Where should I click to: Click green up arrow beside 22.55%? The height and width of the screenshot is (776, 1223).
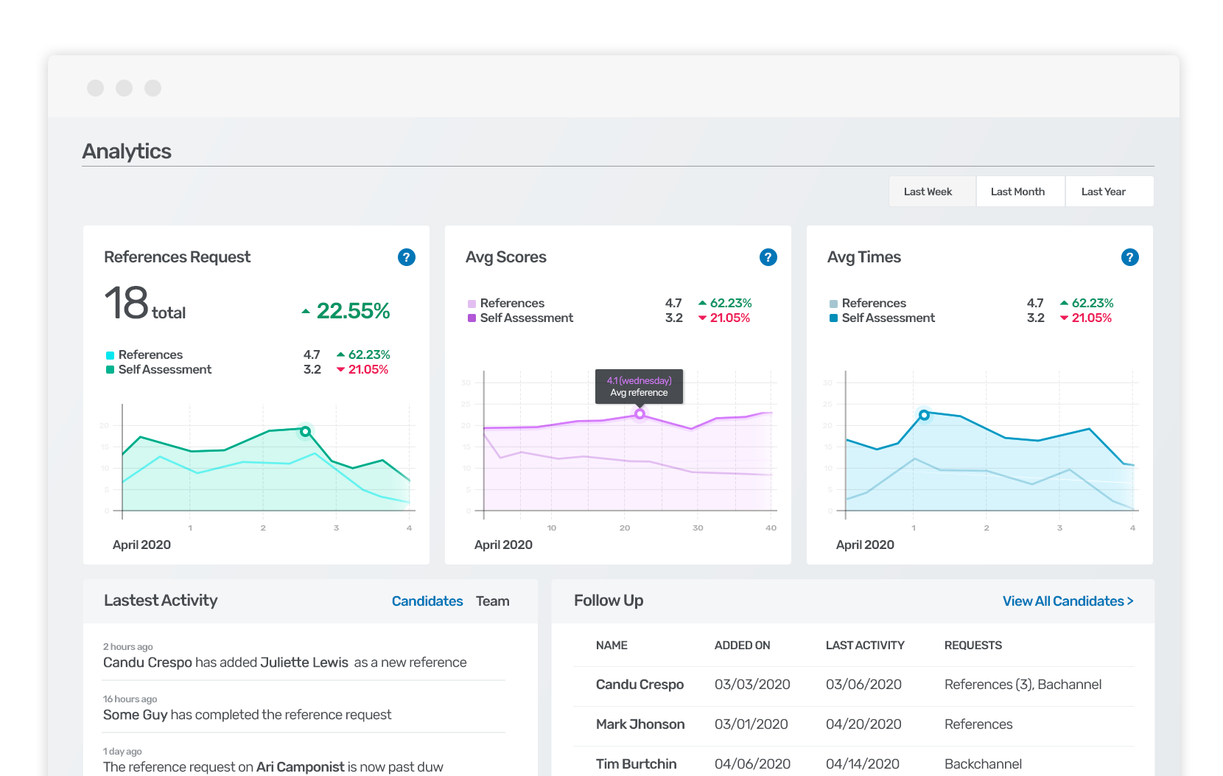[306, 312]
